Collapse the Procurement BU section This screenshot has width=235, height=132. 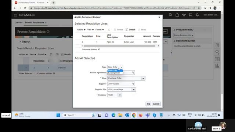pyautogui.click(x=174, y=30)
